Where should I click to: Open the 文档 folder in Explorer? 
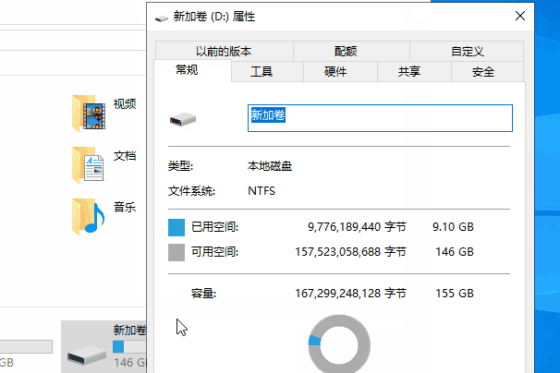88,165
